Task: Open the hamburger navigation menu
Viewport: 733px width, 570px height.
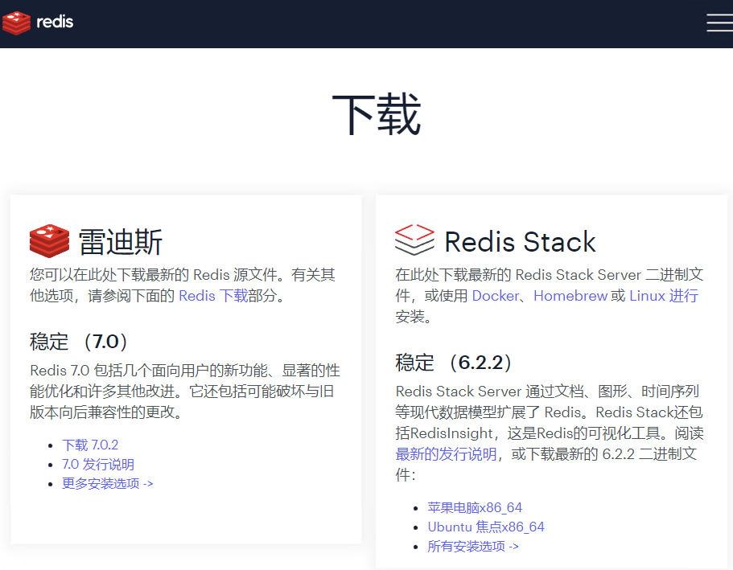Action: click(719, 23)
